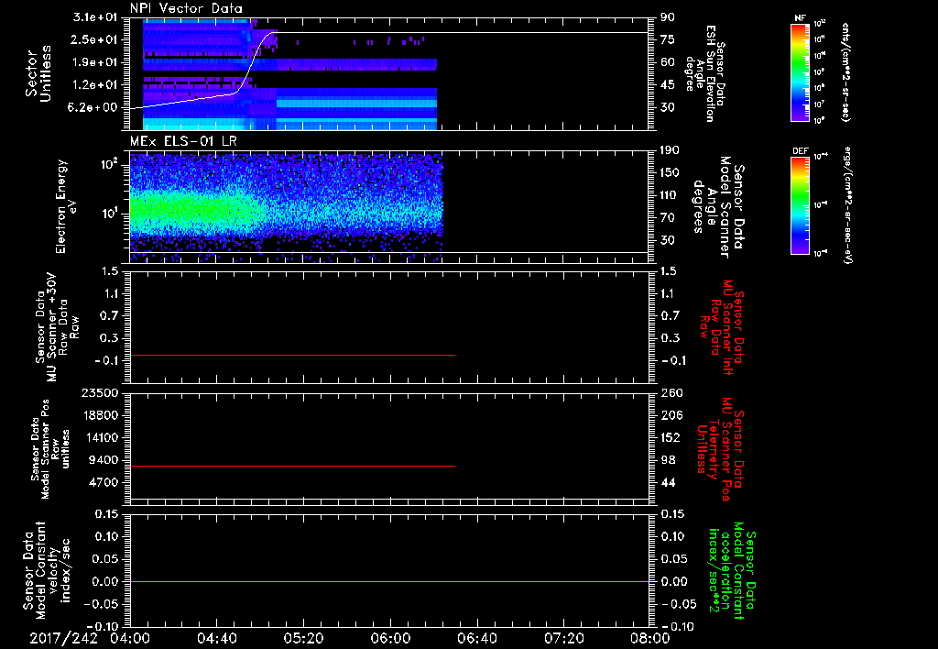Click the 06:40 time tick label
Image resolution: width=938 pixels, height=649 pixels.
[x=476, y=638]
